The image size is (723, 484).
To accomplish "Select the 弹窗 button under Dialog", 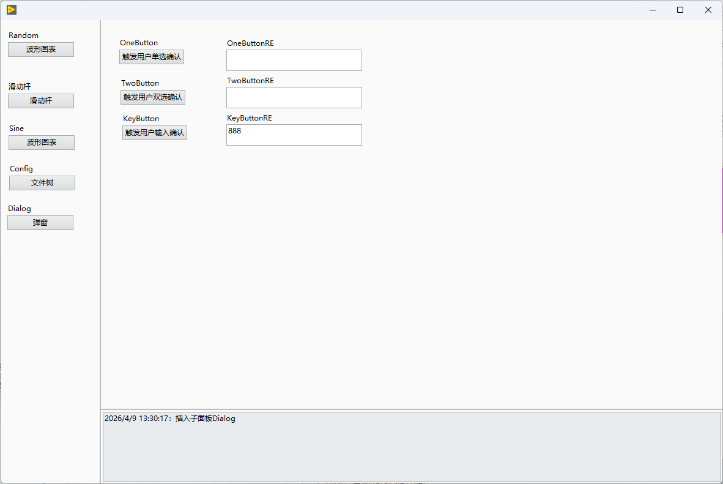I will click(x=40, y=223).
